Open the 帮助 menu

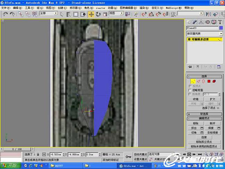pyautogui.click(x=189, y=8)
